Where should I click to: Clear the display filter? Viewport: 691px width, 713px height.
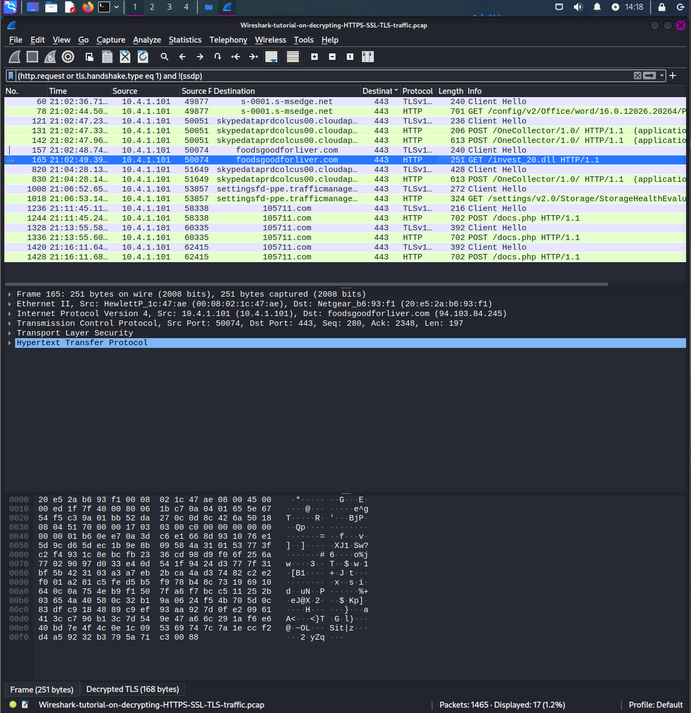(638, 76)
